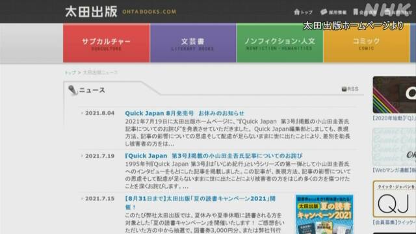Click the 2021.7.19 date entry
Screen dimensions: 416x234
click(x=99, y=156)
